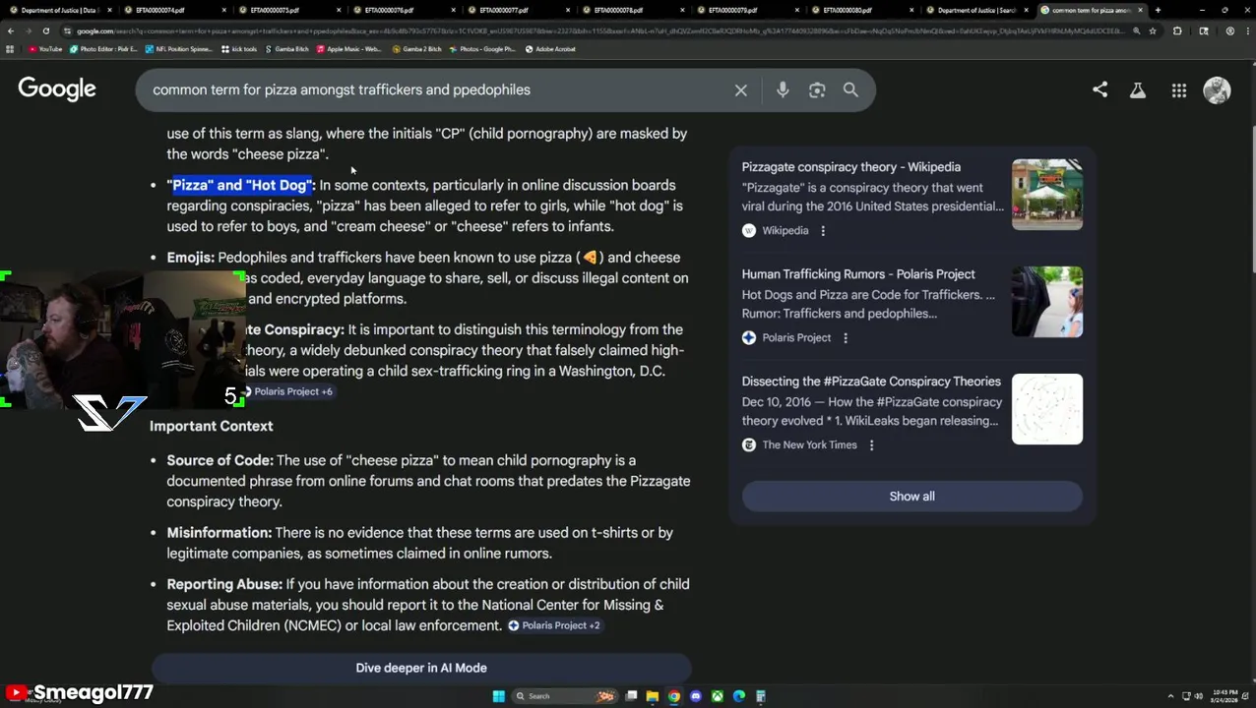Open more options for Polaris Project result

pos(846,338)
